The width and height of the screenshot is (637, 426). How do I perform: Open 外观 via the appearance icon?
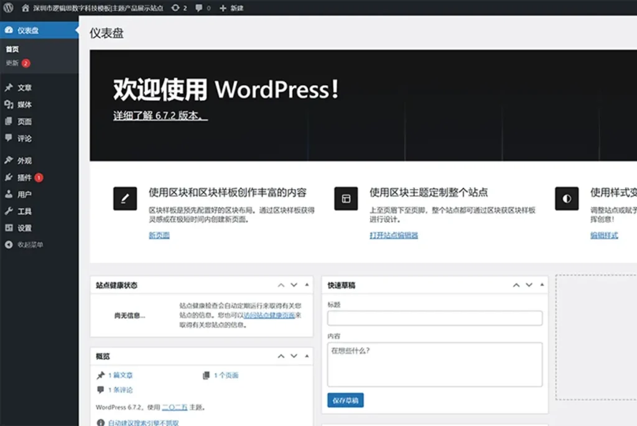click(x=9, y=160)
